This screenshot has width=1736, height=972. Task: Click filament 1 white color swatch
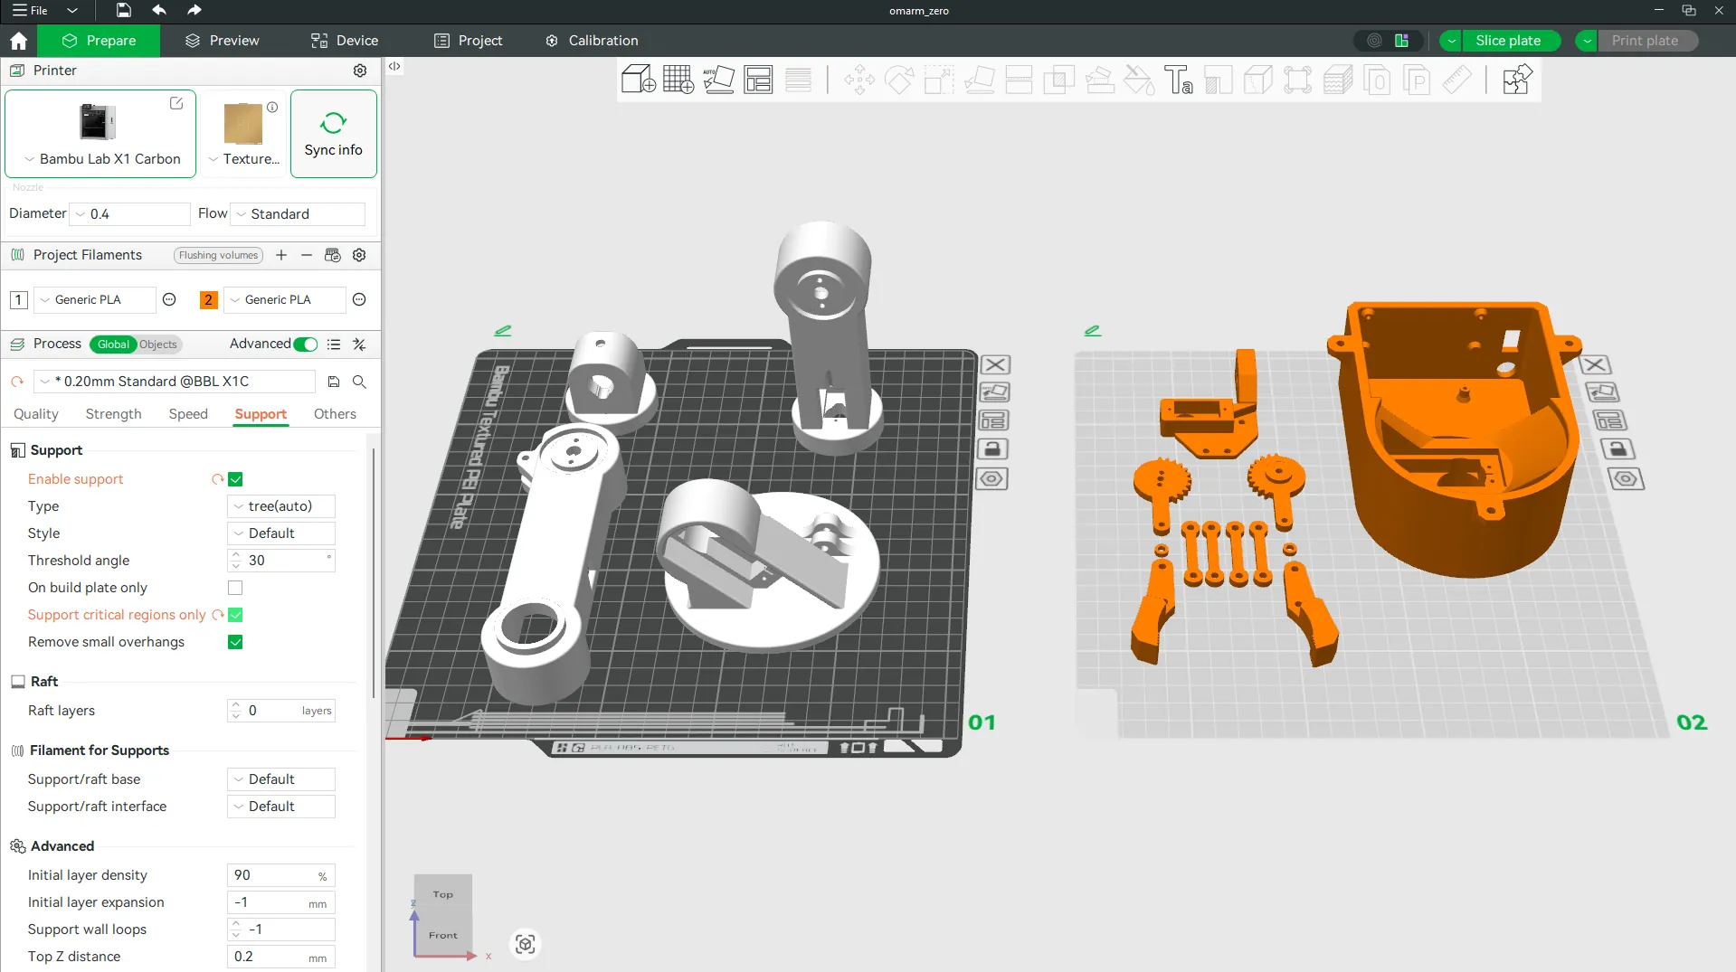click(x=18, y=300)
